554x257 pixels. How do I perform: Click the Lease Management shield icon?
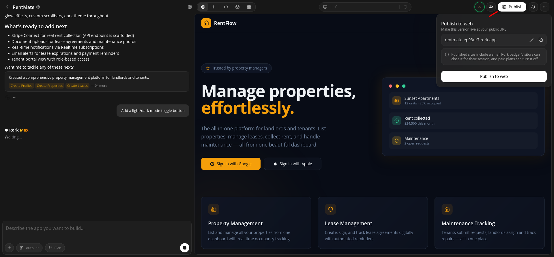[330, 209]
